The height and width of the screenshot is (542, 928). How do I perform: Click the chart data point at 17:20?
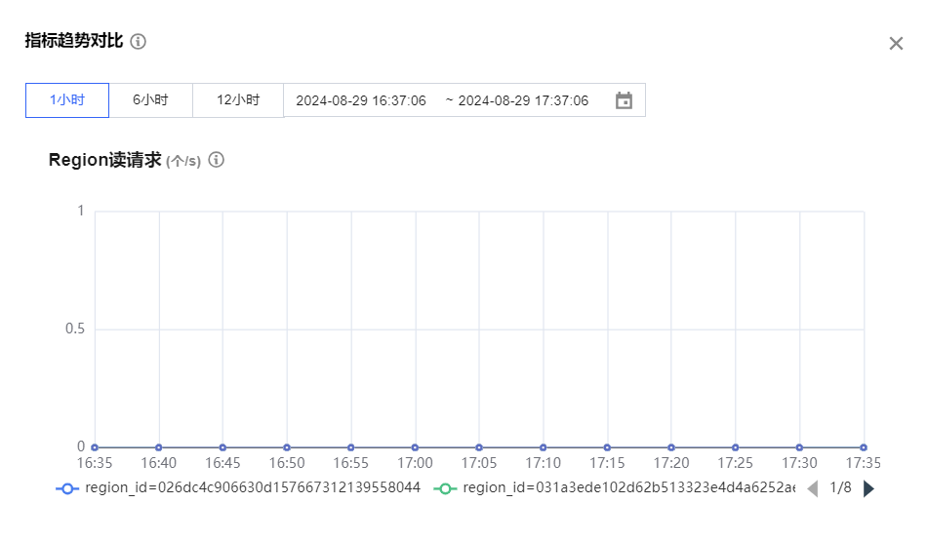(x=671, y=447)
